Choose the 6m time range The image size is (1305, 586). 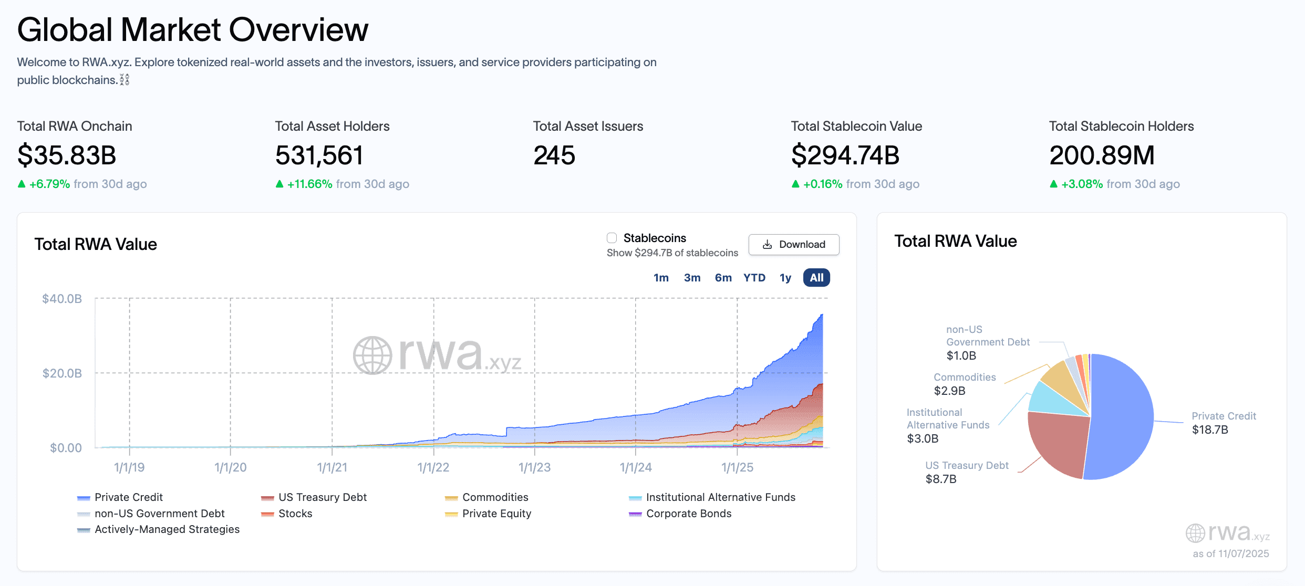tap(723, 278)
